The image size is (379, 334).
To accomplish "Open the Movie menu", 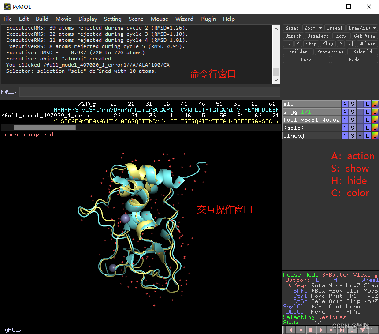I will pyautogui.click(x=63, y=19).
